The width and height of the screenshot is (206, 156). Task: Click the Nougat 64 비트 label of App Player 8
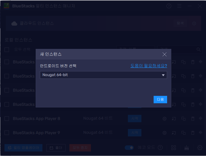point(98,118)
